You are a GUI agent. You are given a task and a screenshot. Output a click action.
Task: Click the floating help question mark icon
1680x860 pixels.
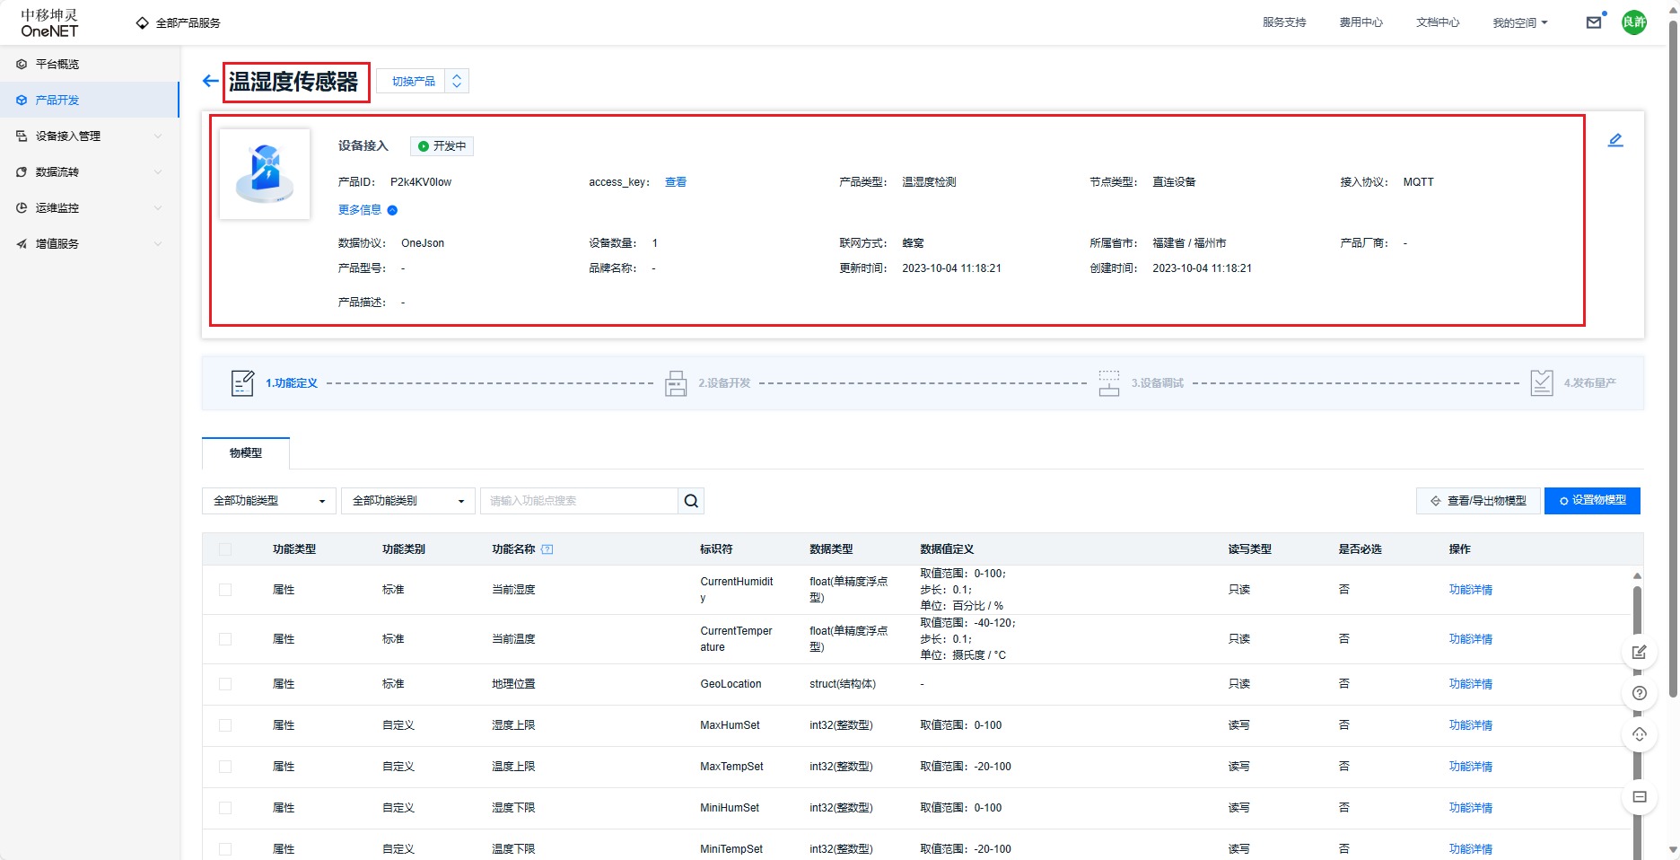click(1639, 693)
